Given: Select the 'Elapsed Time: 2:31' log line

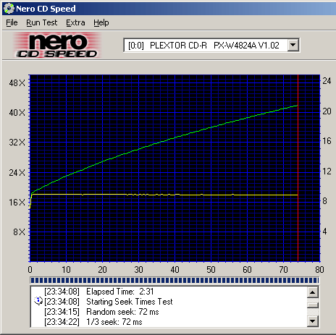Looking at the screenshot, I should pyautogui.click(x=99, y=292).
